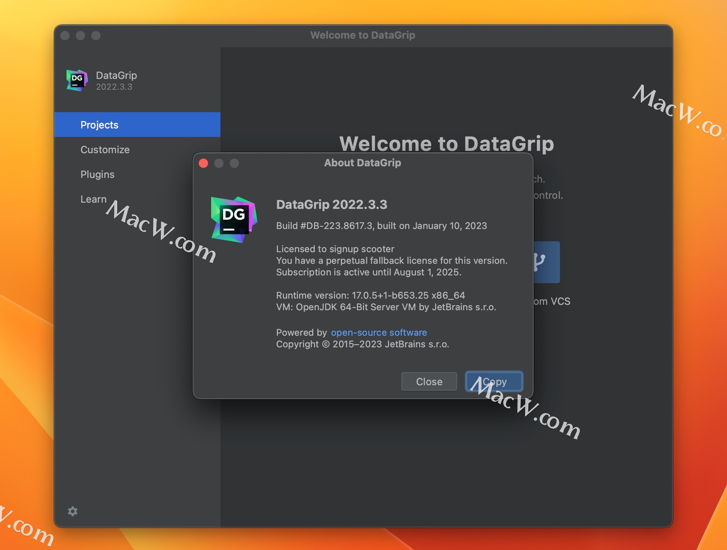727x550 pixels.
Task: Click the 'Licensed to signup scooter' text
Action: click(x=335, y=249)
